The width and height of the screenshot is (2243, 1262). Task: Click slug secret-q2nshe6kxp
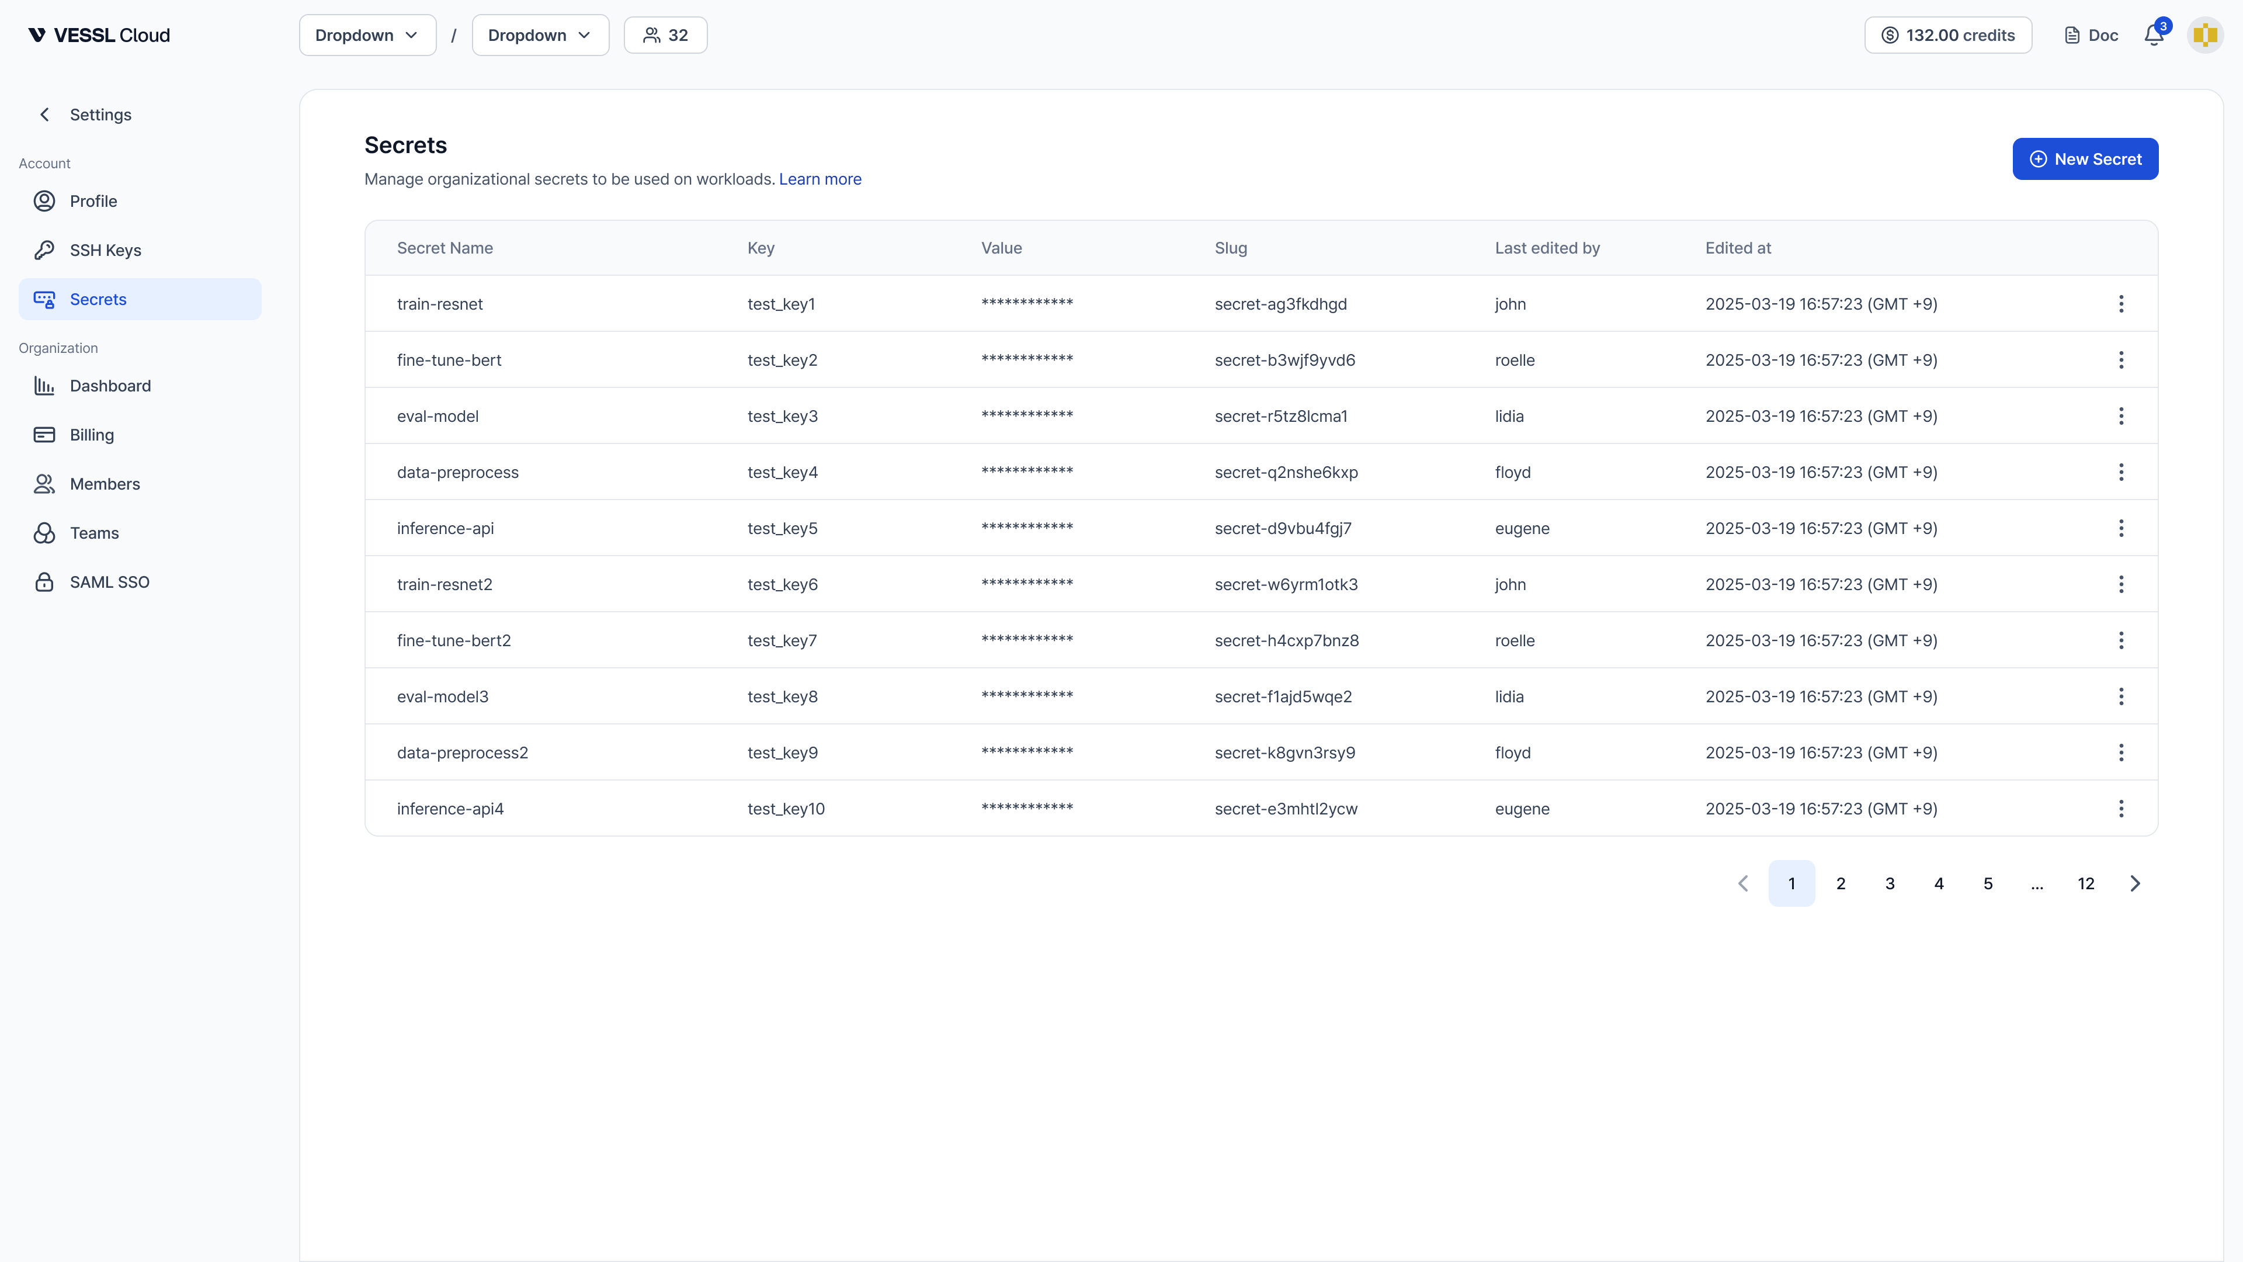tap(1286, 472)
